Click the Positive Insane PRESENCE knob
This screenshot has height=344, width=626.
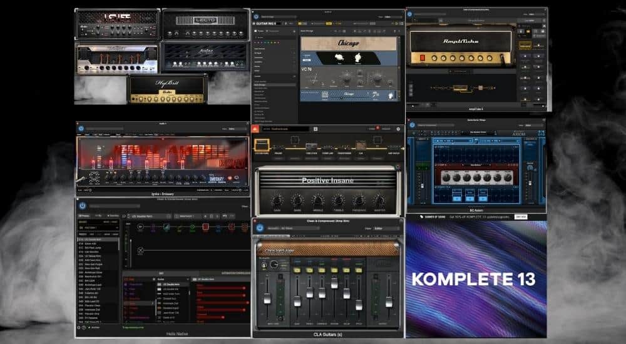tap(359, 200)
